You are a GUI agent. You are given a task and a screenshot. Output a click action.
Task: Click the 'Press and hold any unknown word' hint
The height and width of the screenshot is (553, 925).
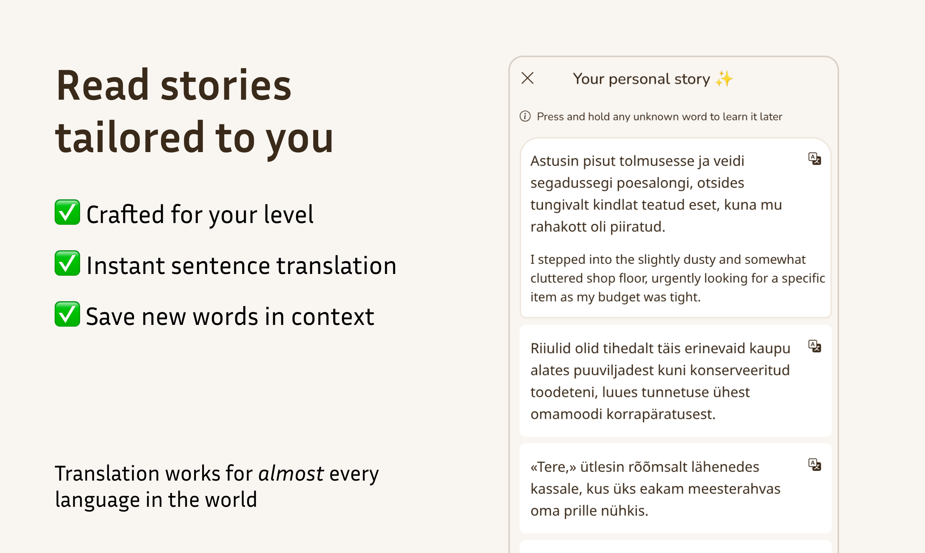(x=660, y=117)
